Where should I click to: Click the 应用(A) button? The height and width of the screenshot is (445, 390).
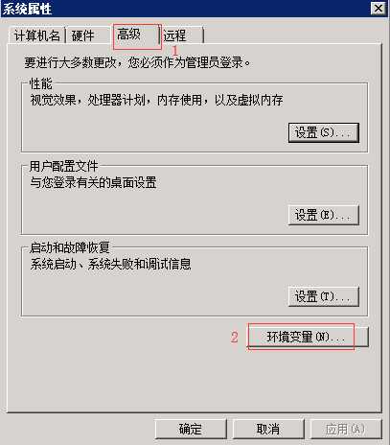click(x=346, y=429)
